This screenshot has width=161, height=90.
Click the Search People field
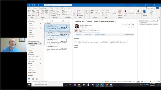point(106,10)
